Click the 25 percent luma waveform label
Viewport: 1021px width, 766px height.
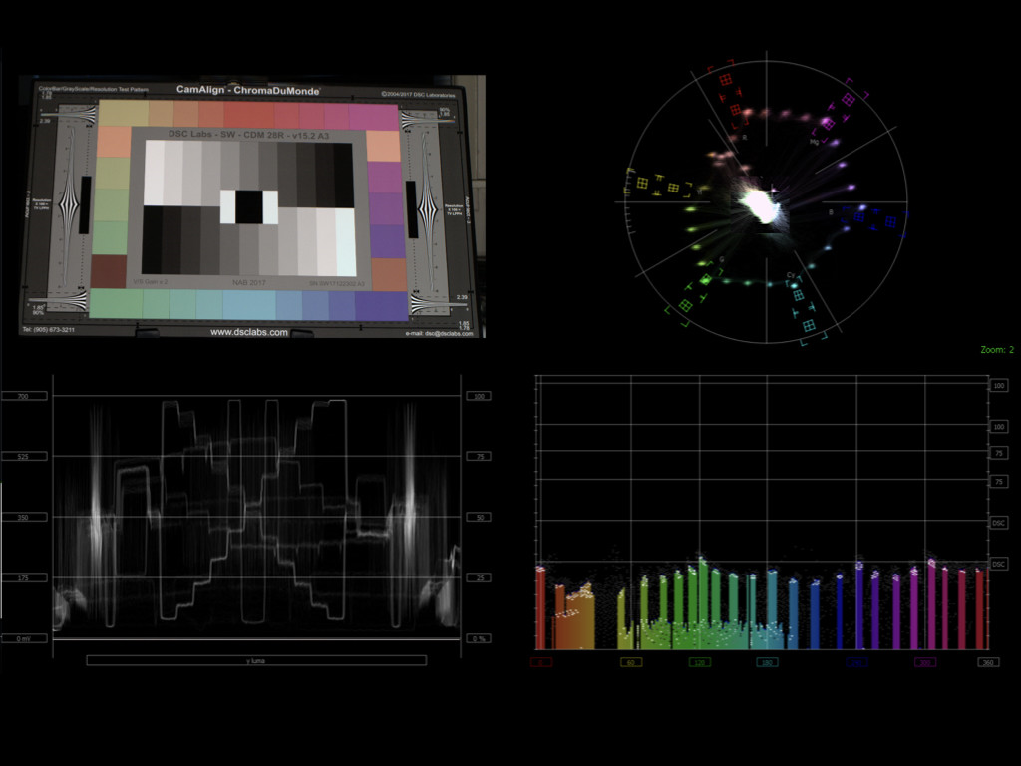[x=480, y=577]
